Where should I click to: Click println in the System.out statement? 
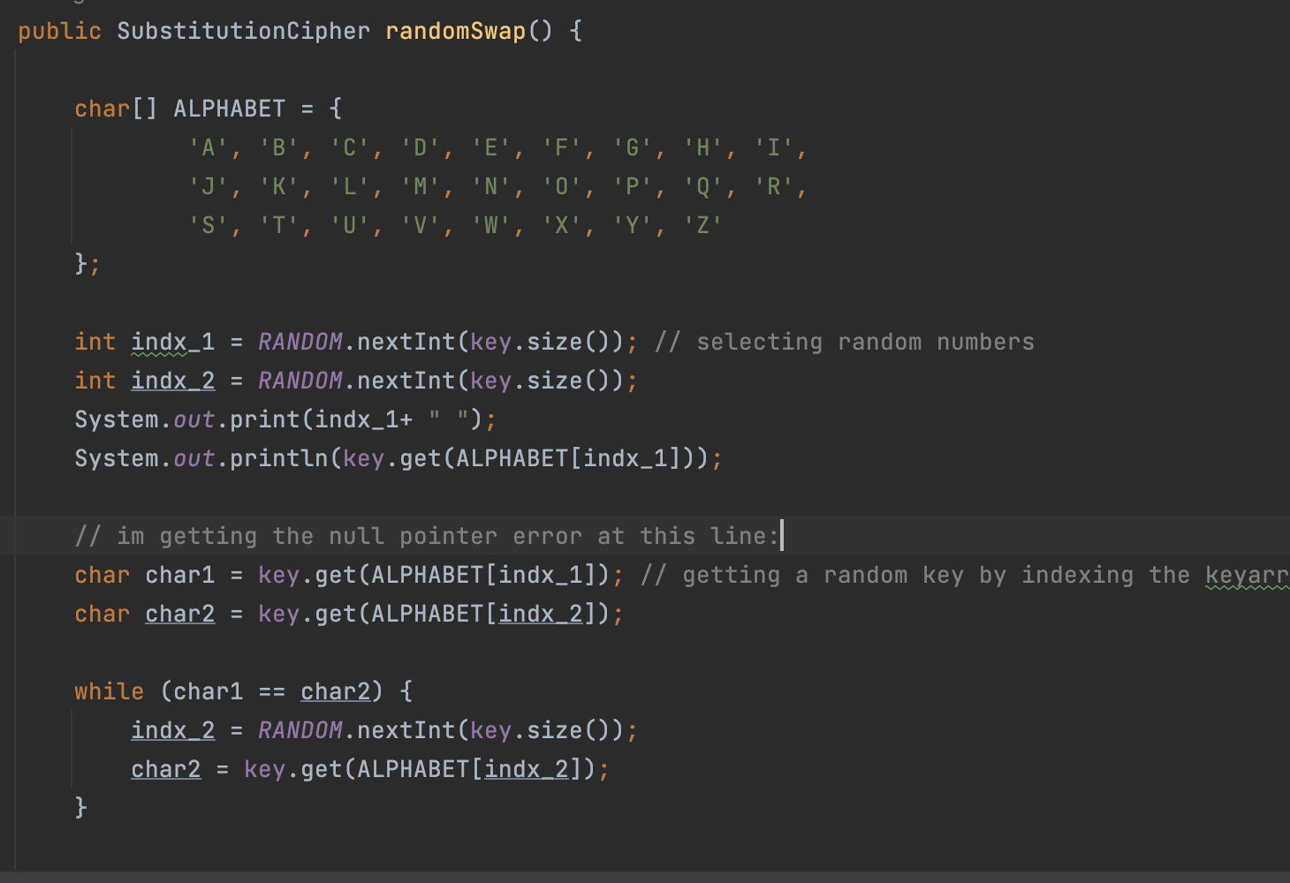(x=278, y=458)
